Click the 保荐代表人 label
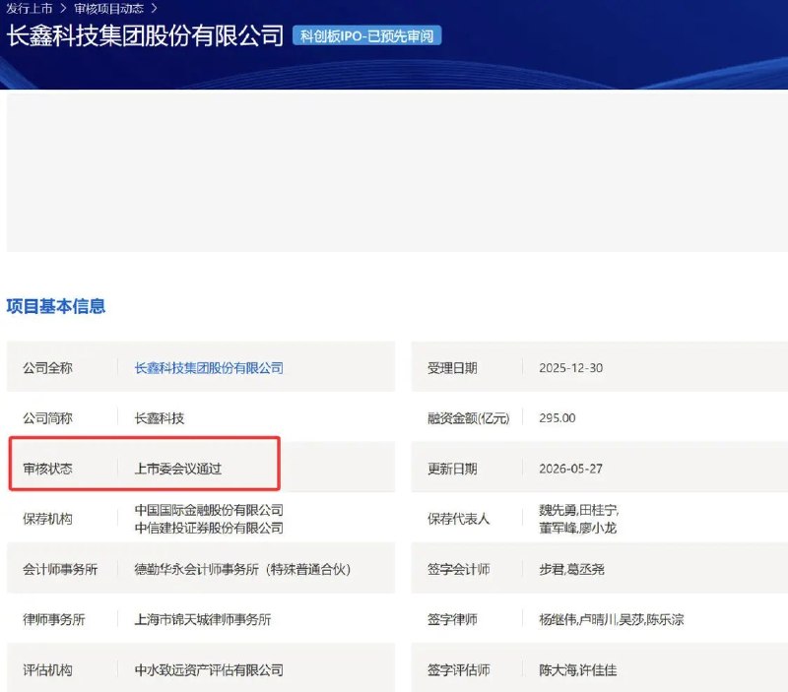The width and height of the screenshot is (788, 692). (458, 519)
